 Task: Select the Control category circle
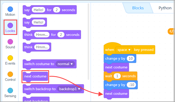pyautogui.click(x=10, y=74)
